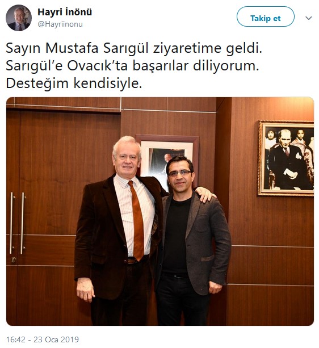The width and height of the screenshot is (319, 348).
Task: Click the wooden wall panel at photo's lower right
Action: [270, 305]
